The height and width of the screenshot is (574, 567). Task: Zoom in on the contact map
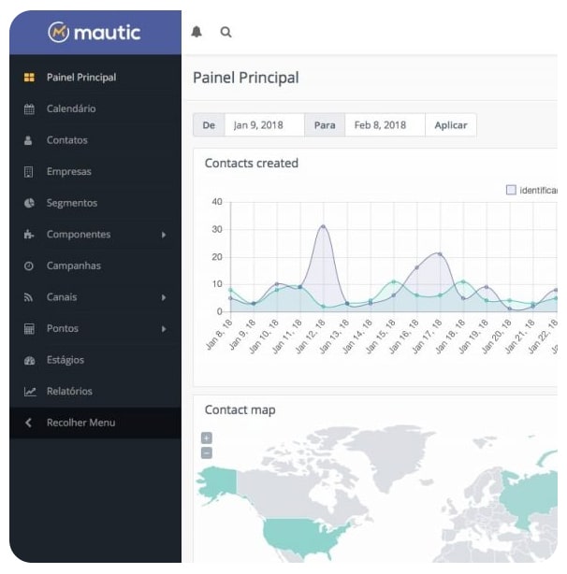coord(207,438)
